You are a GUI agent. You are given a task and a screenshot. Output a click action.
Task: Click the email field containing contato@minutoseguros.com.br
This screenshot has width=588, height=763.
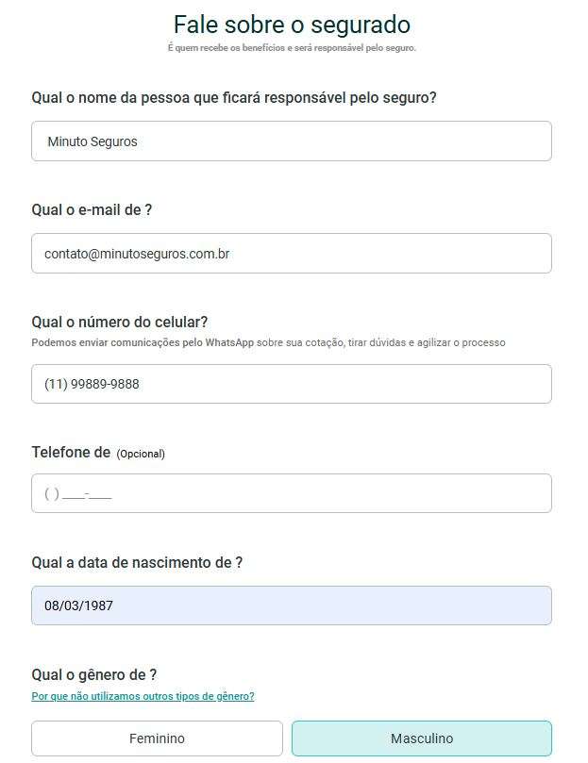(x=292, y=253)
